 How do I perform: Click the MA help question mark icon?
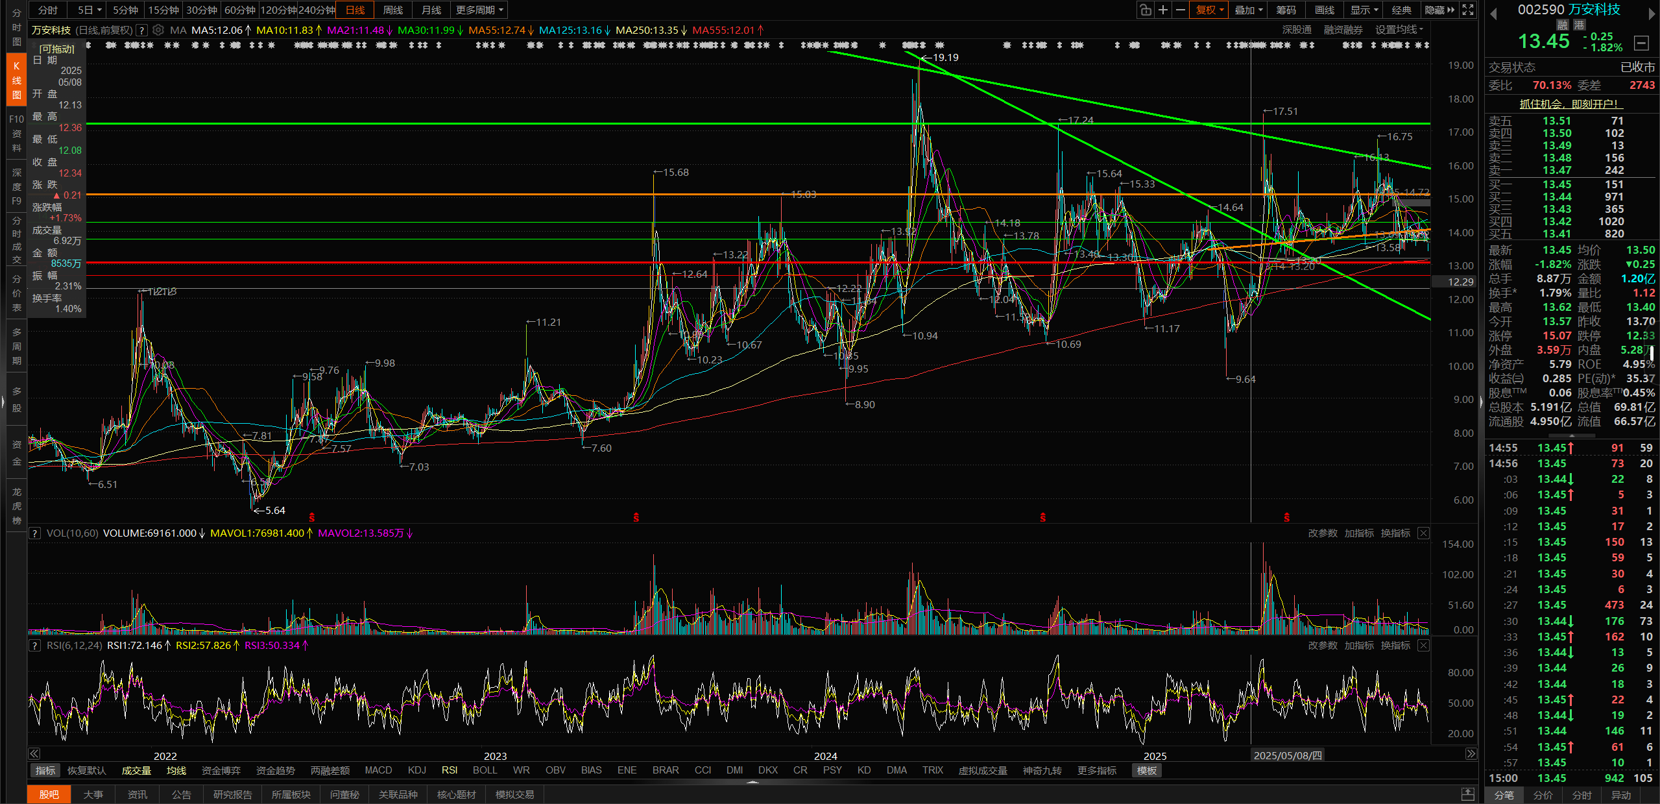pyautogui.click(x=142, y=30)
